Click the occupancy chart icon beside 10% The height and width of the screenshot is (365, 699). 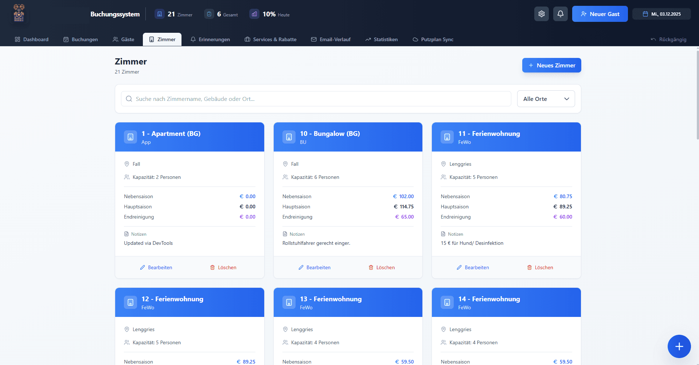pos(254,14)
